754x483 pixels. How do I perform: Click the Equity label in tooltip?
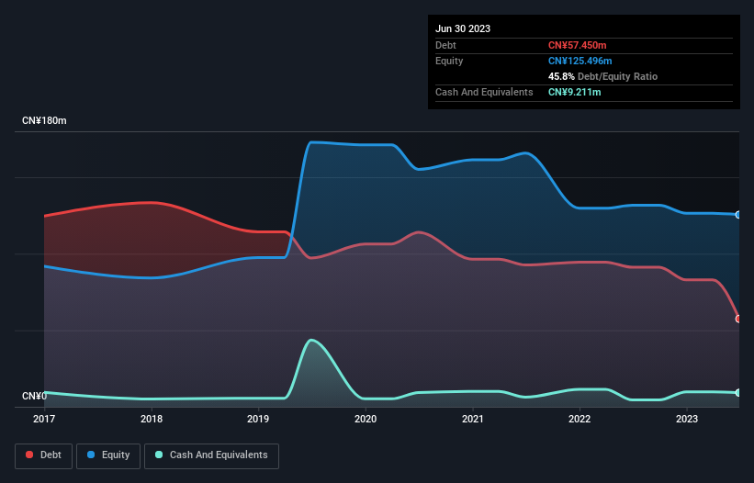tap(449, 61)
